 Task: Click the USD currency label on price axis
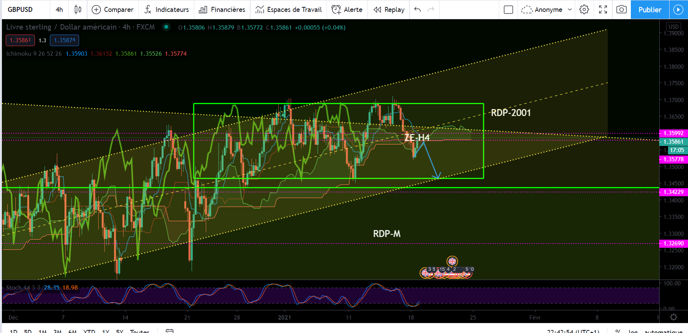pos(673,27)
